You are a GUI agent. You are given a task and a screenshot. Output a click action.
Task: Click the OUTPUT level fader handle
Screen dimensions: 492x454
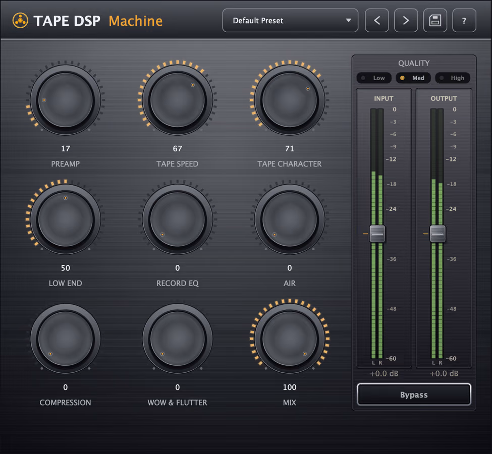438,234
